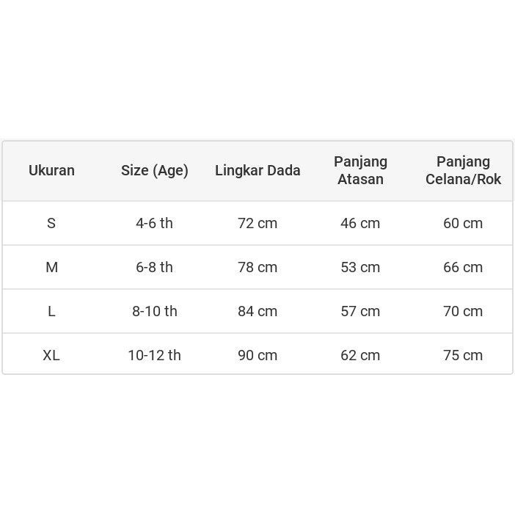Click the 8-10 th age cell
515x515 pixels.
pyautogui.click(x=155, y=311)
